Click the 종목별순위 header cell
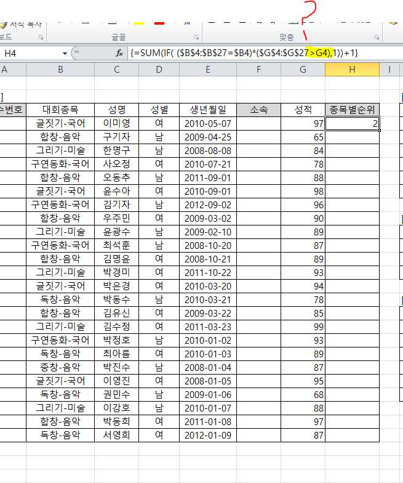403x483 pixels. (352, 110)
